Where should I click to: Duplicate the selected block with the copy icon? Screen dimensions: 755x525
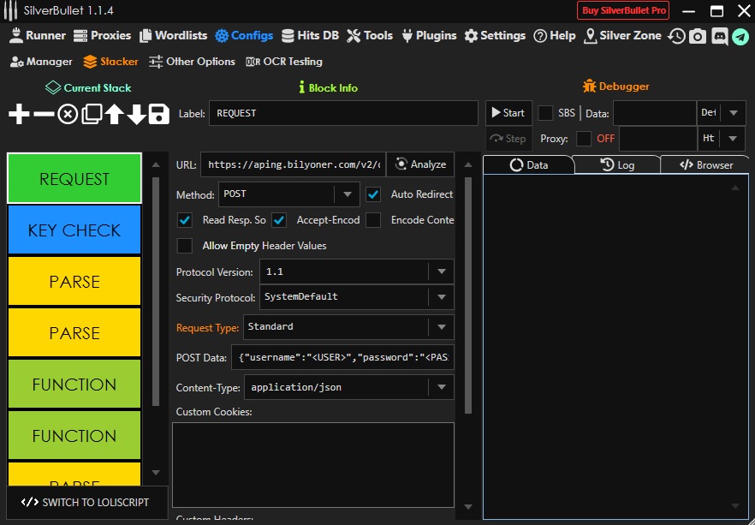[x=92, y=114]
